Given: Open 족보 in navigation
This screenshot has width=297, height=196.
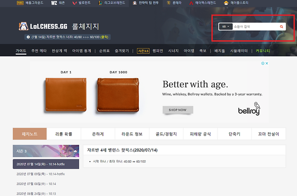Looking at the screenshot, I should (203, 51).
